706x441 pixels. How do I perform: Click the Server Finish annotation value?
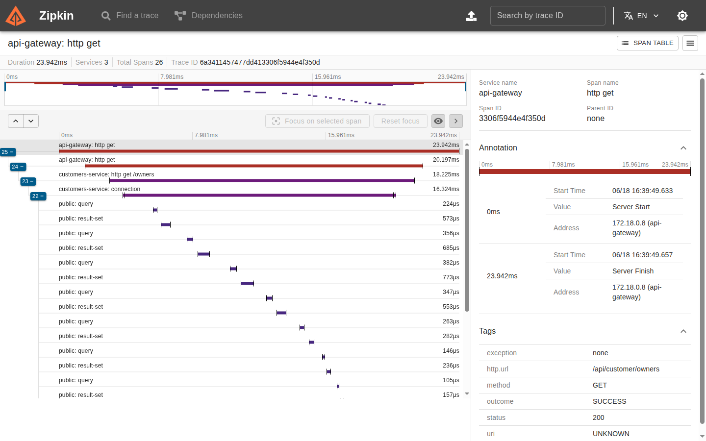[633, 271]
